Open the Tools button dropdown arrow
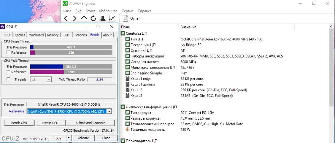Viewport: 335px width, 143px height. tap(68, 138)
